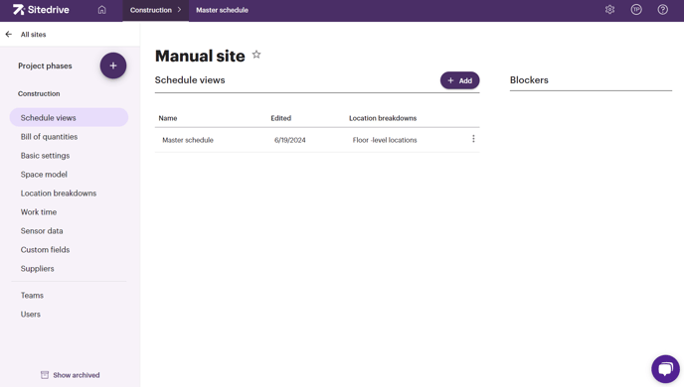684x387 pixels.
Task: Click the back arrow to All sites
Action: (x=9, y=34)
